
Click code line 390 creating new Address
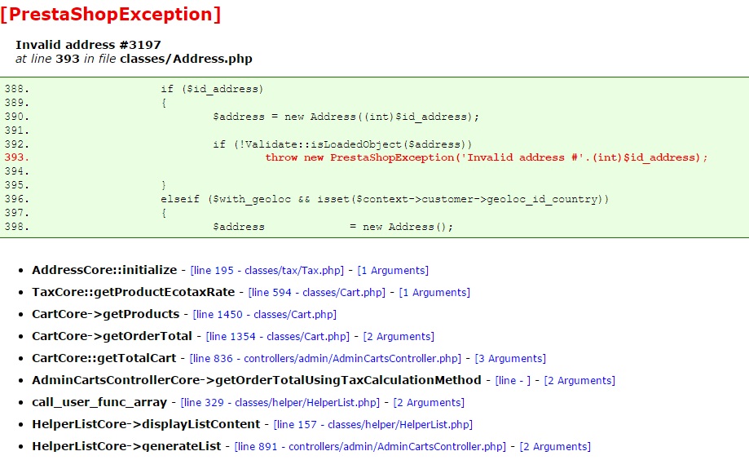coord(346,117)
